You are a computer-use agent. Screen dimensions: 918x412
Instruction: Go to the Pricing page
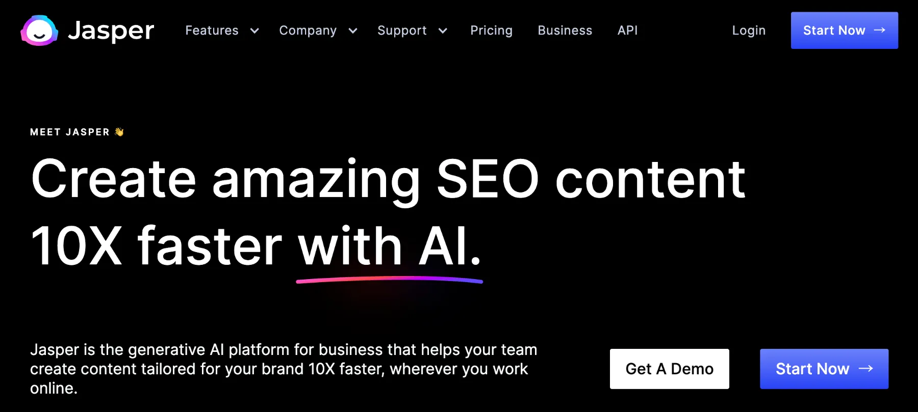pyautogui.click(x=491, y=31)
